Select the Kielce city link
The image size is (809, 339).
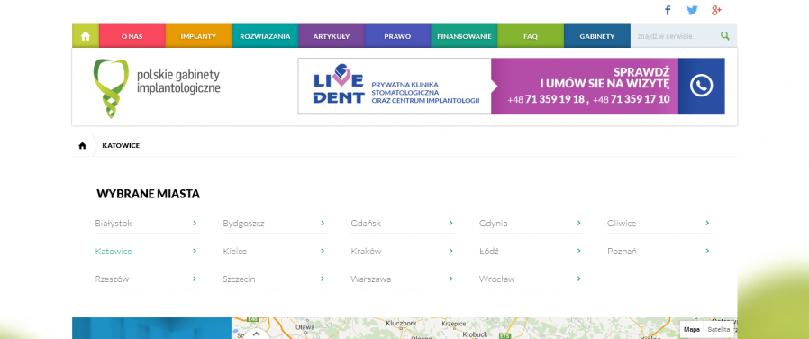pos(235,252)
